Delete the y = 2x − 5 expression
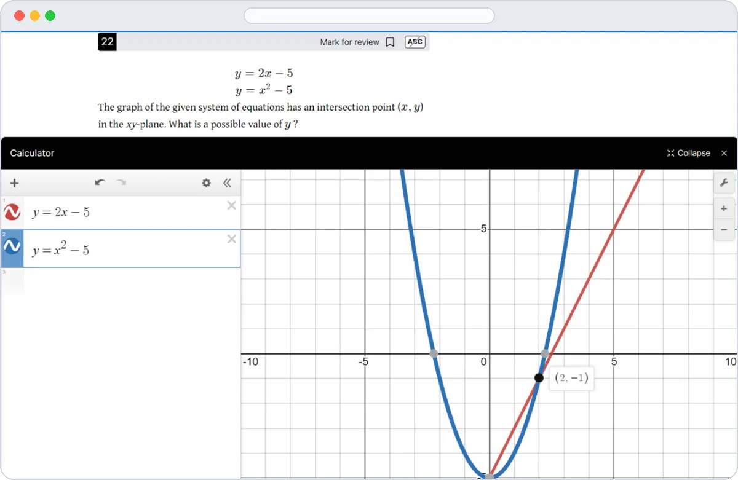738x480 pixels. click(x=231, y=205)
